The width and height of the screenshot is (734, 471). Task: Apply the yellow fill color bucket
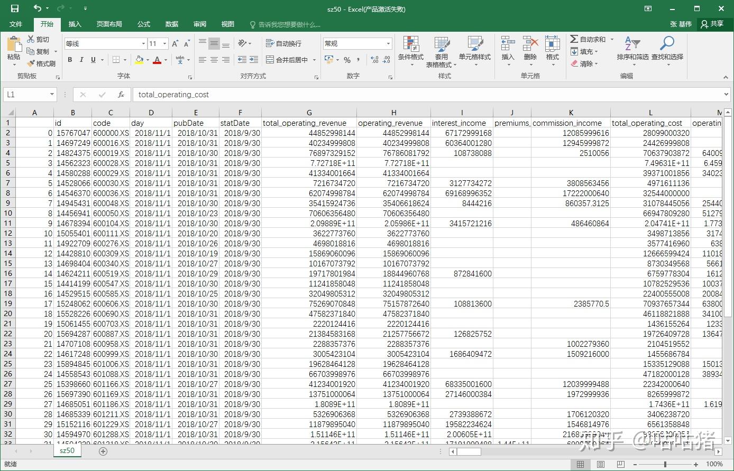click(x=139, y=60)
